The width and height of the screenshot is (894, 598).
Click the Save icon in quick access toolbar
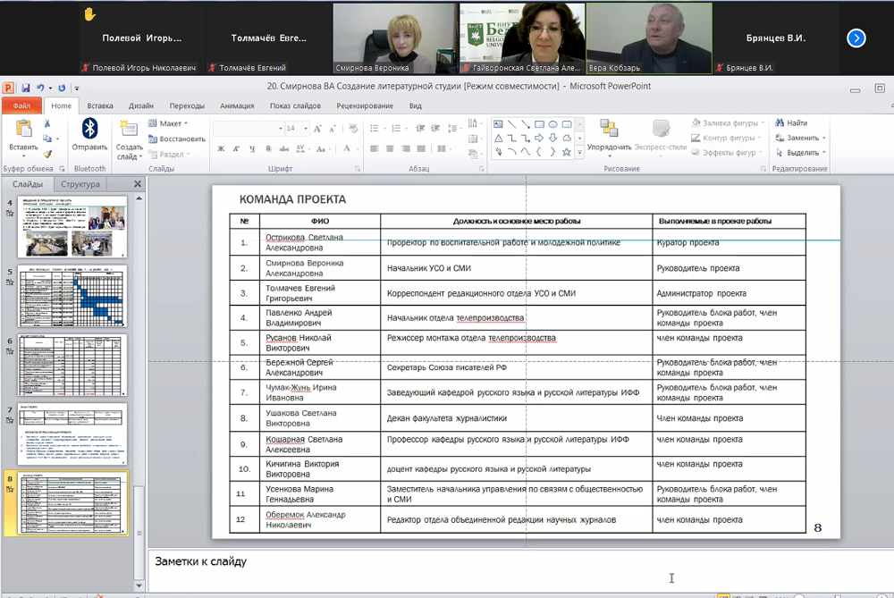point(27,88)
